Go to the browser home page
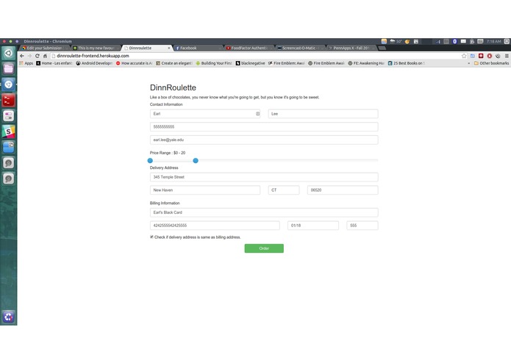Screen dimensions: 511x363 tap(45, 56)
